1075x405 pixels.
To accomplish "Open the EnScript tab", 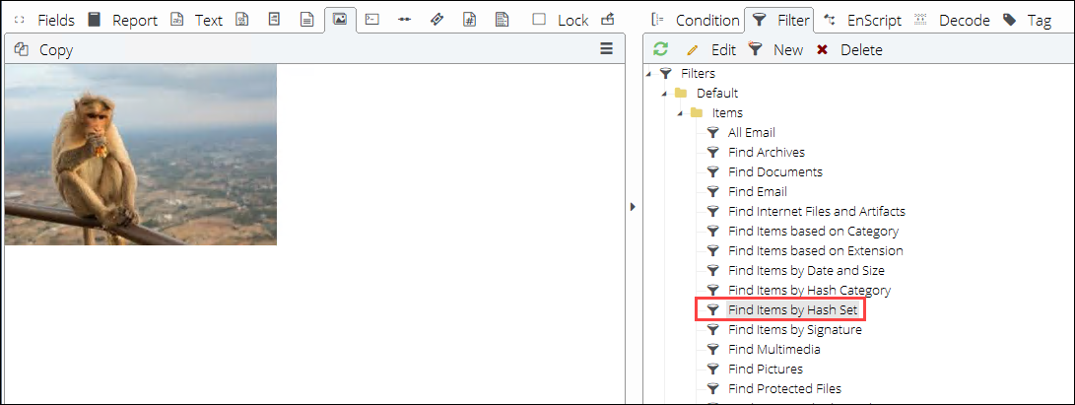I will pyautogui.click(x=862, y=20).
